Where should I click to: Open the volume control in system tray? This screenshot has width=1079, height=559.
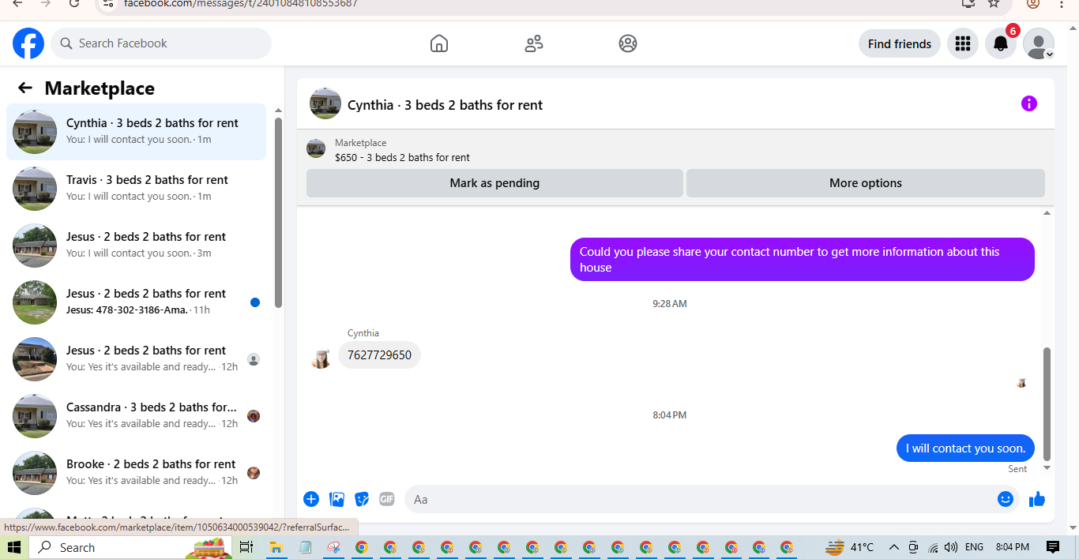click(951, 547)
